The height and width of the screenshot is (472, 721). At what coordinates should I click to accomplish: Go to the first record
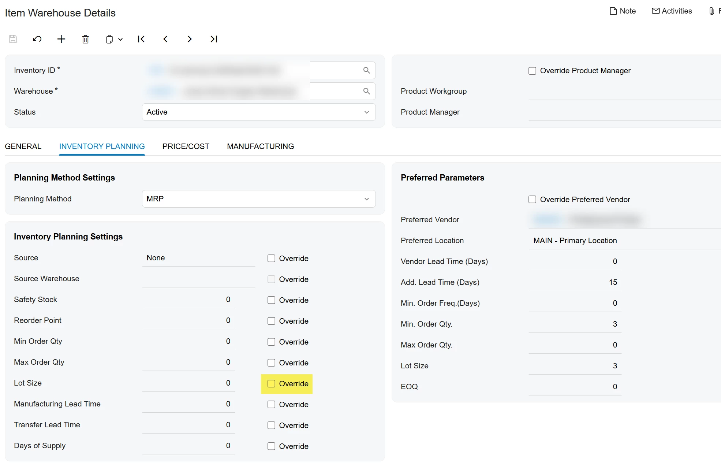pyautogui.click(x=141, y=39)
